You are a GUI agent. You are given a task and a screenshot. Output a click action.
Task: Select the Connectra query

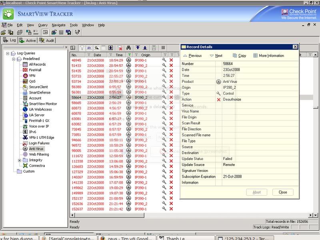[37, 166]
